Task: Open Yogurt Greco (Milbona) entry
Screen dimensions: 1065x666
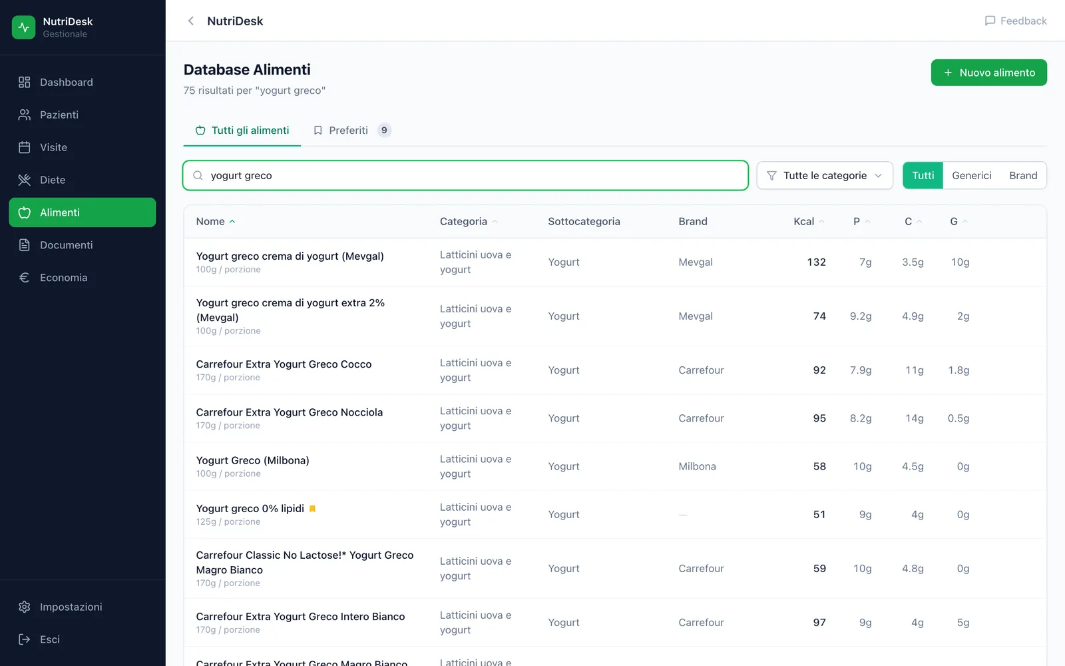Action: click(x=614, y=466)
